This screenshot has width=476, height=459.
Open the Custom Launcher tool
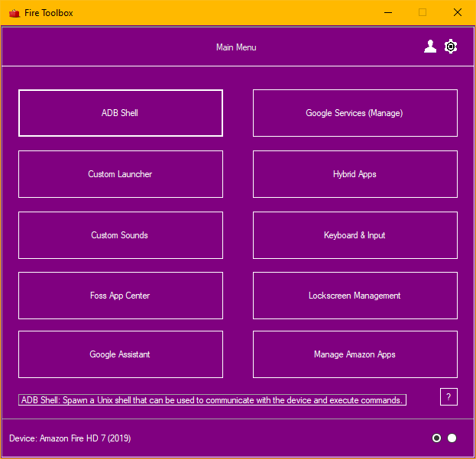(x=121, y=174)
